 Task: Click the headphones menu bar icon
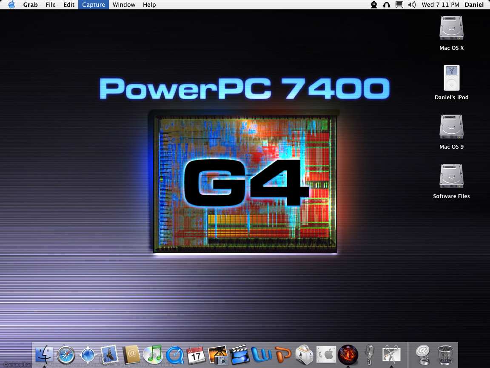[387, 5]
